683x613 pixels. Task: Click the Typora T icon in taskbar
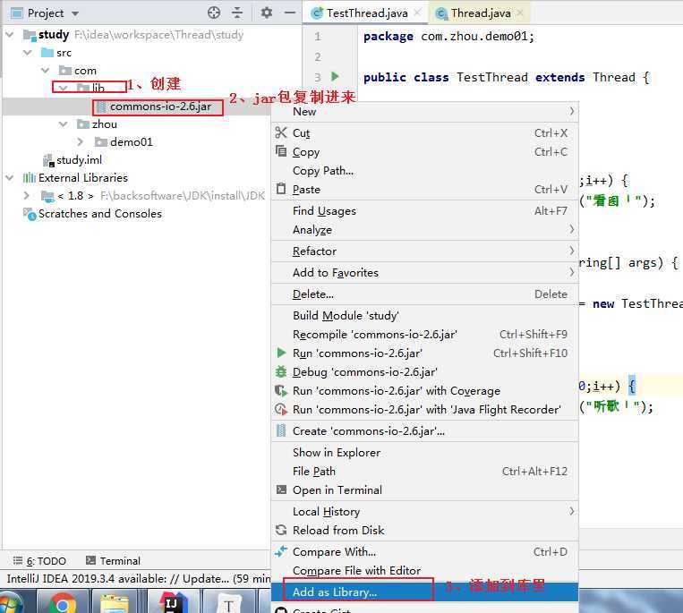click(x=228, y=604)
